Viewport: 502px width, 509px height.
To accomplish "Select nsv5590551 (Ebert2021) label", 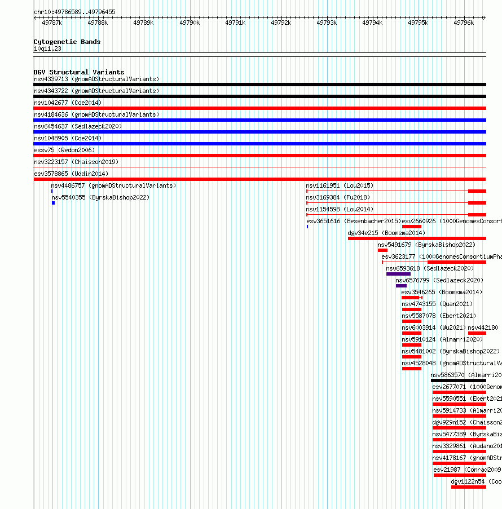I will tap(467, 399).
